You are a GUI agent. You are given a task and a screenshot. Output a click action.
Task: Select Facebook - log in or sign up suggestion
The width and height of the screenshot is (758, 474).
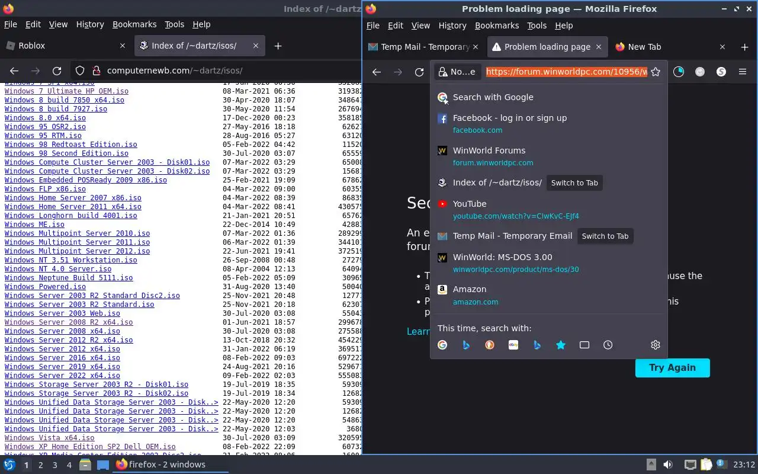tap(549, 124)
